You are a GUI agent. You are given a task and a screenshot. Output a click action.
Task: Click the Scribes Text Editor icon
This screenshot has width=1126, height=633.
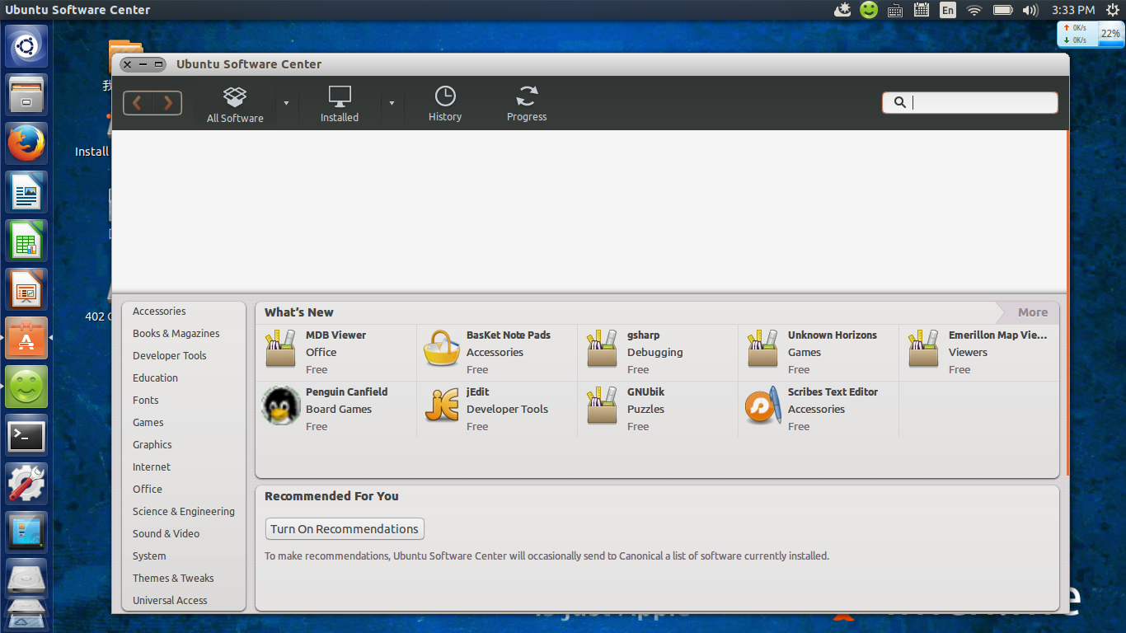[762, 406]
